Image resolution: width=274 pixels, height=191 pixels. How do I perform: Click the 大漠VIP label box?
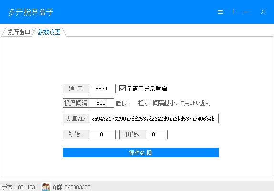pyautogui.click(x=76, y=119)
